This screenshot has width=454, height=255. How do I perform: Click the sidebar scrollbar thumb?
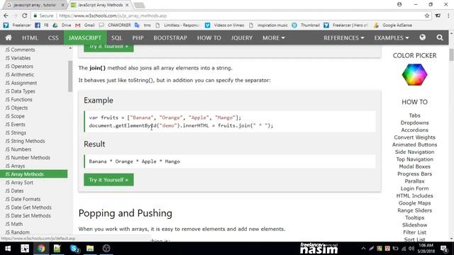pyautogui.click(x=70, y=76)
